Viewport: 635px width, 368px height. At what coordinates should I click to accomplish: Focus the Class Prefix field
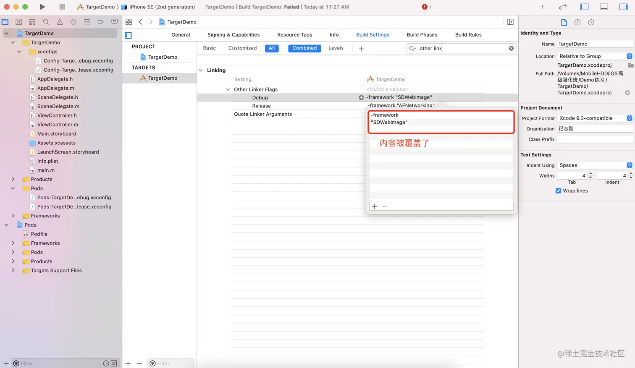pos(595,139)
